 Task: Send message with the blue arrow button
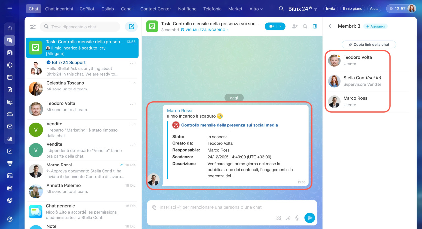coord(309,218)
